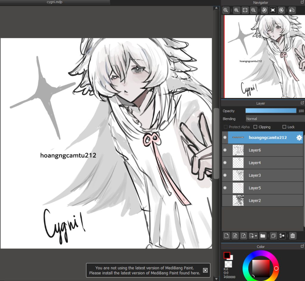
Task: Add a new 8-bit layer
Action: 235,236
